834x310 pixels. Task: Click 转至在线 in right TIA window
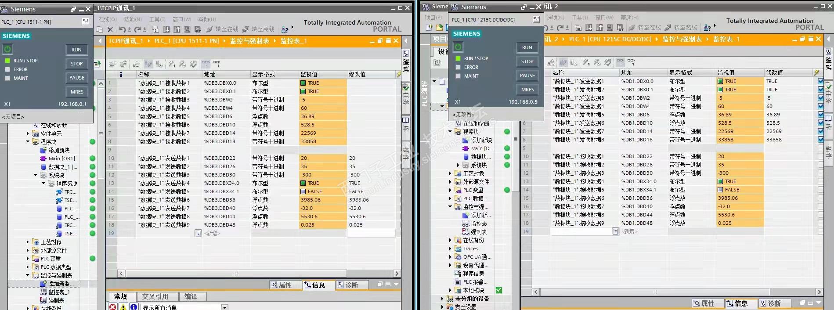(x=645, y=28)
